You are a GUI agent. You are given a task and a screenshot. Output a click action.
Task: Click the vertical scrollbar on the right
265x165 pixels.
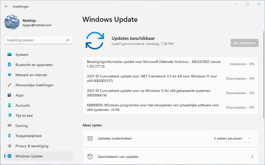(263, 76)
